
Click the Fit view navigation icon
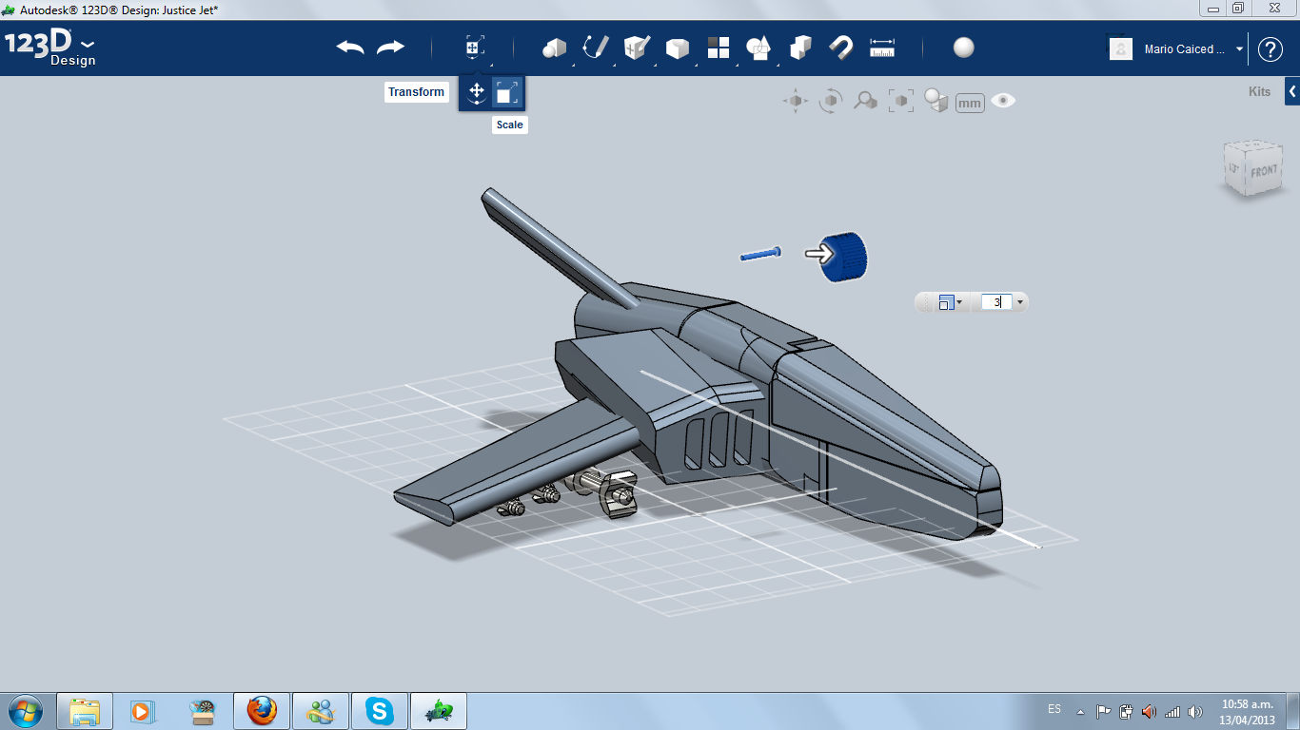click(900, 101)
